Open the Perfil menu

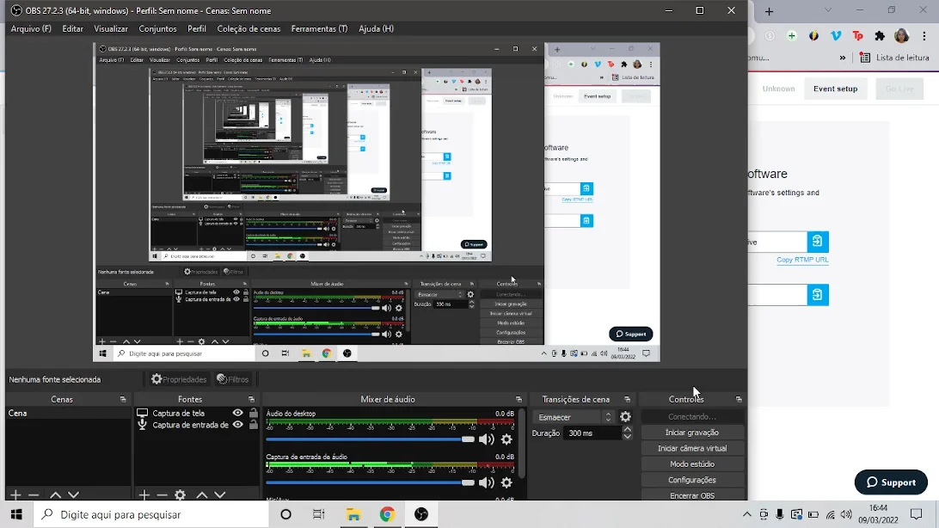click(x=196, y=28)
